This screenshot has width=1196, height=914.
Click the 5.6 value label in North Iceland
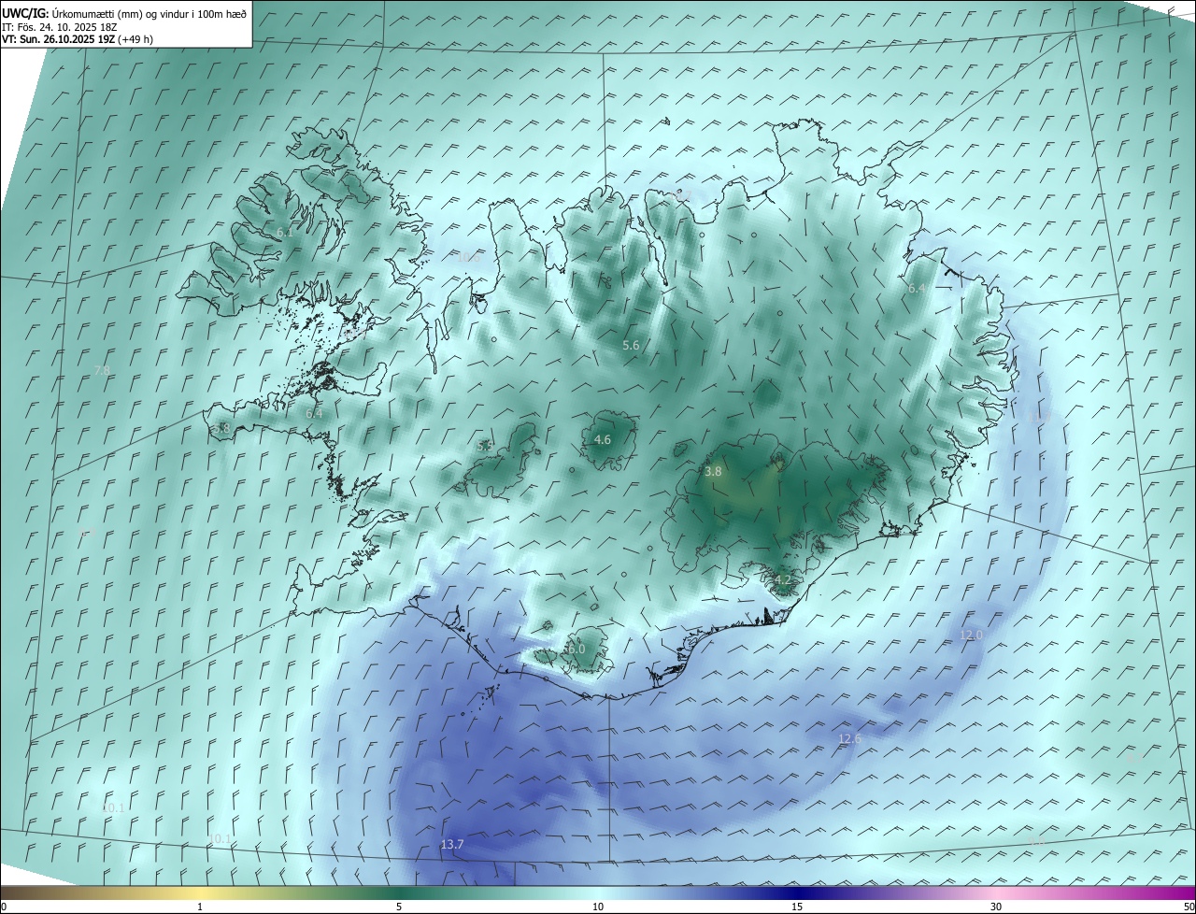tap(631, 346)
